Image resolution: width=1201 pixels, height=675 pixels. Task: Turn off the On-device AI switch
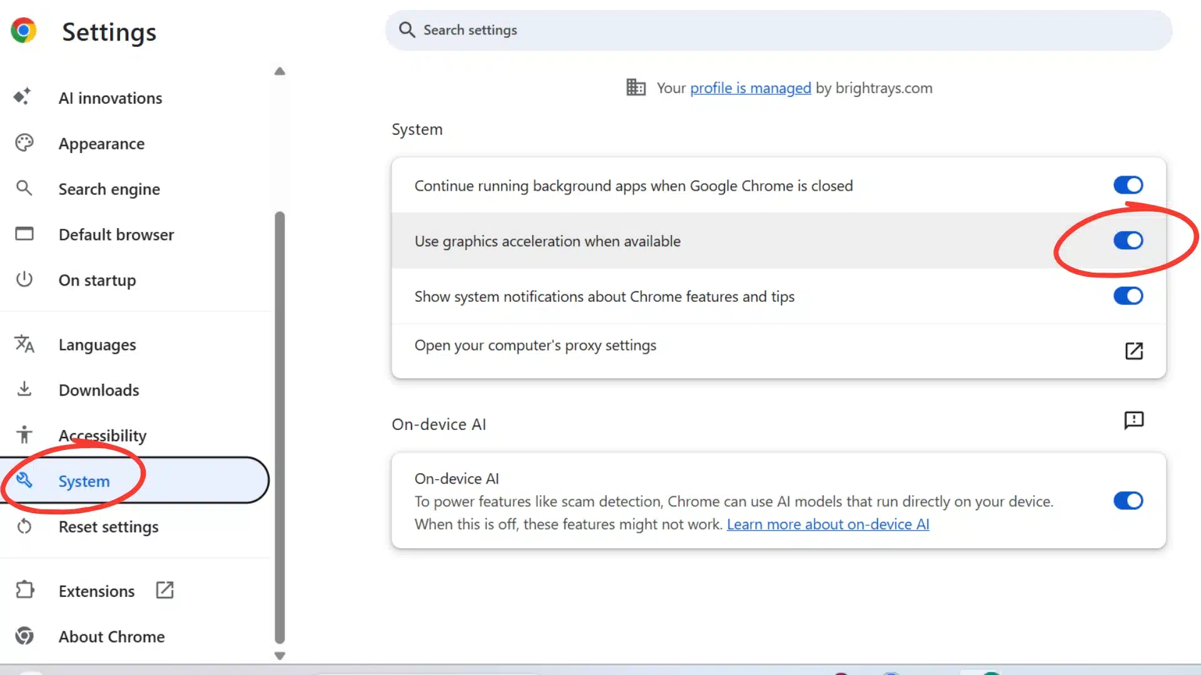pyautogui.click(x=1128, y=501)
